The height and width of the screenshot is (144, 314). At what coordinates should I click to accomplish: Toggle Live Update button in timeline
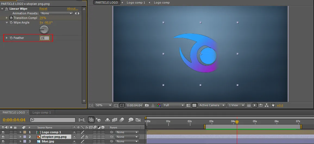91,120
